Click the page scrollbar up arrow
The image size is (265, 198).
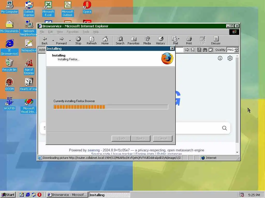(x=237, y=56)
